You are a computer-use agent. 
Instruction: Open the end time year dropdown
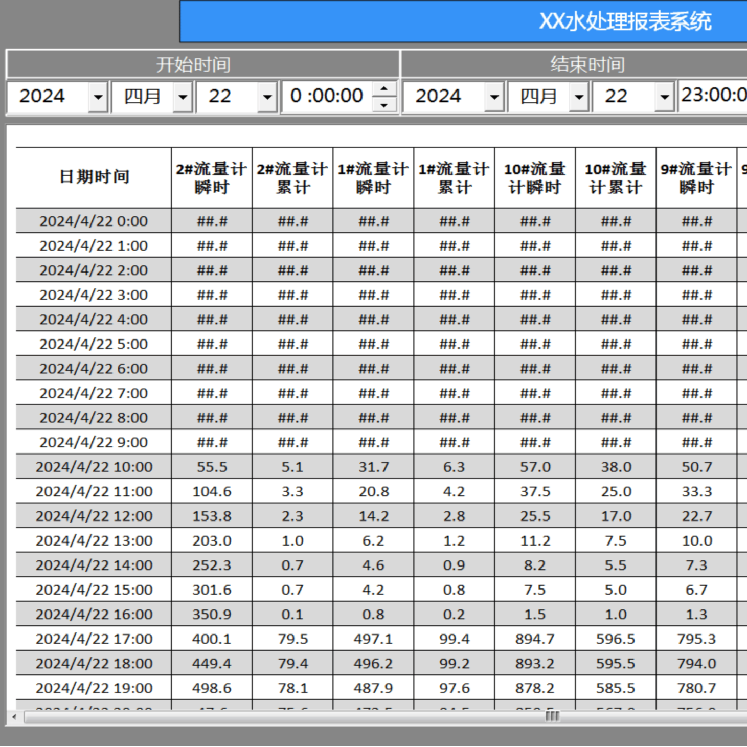click(x=494, y=96)
